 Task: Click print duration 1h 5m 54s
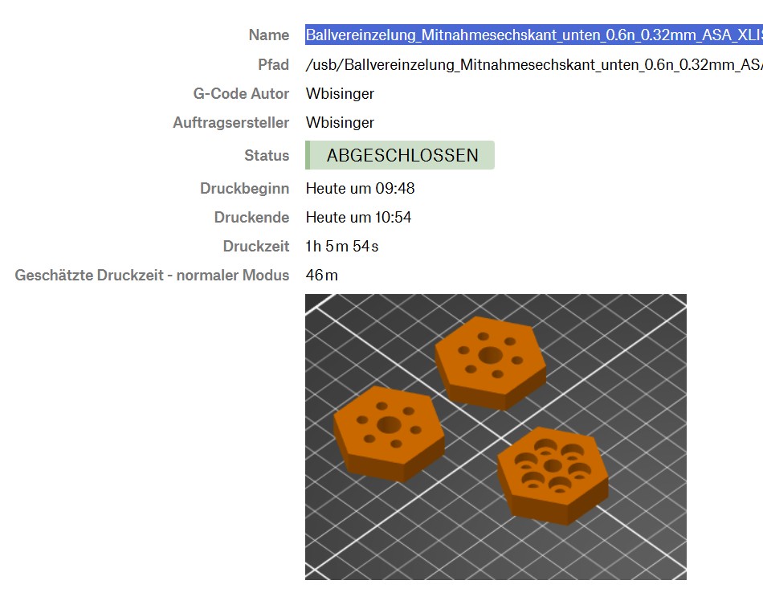341,247
